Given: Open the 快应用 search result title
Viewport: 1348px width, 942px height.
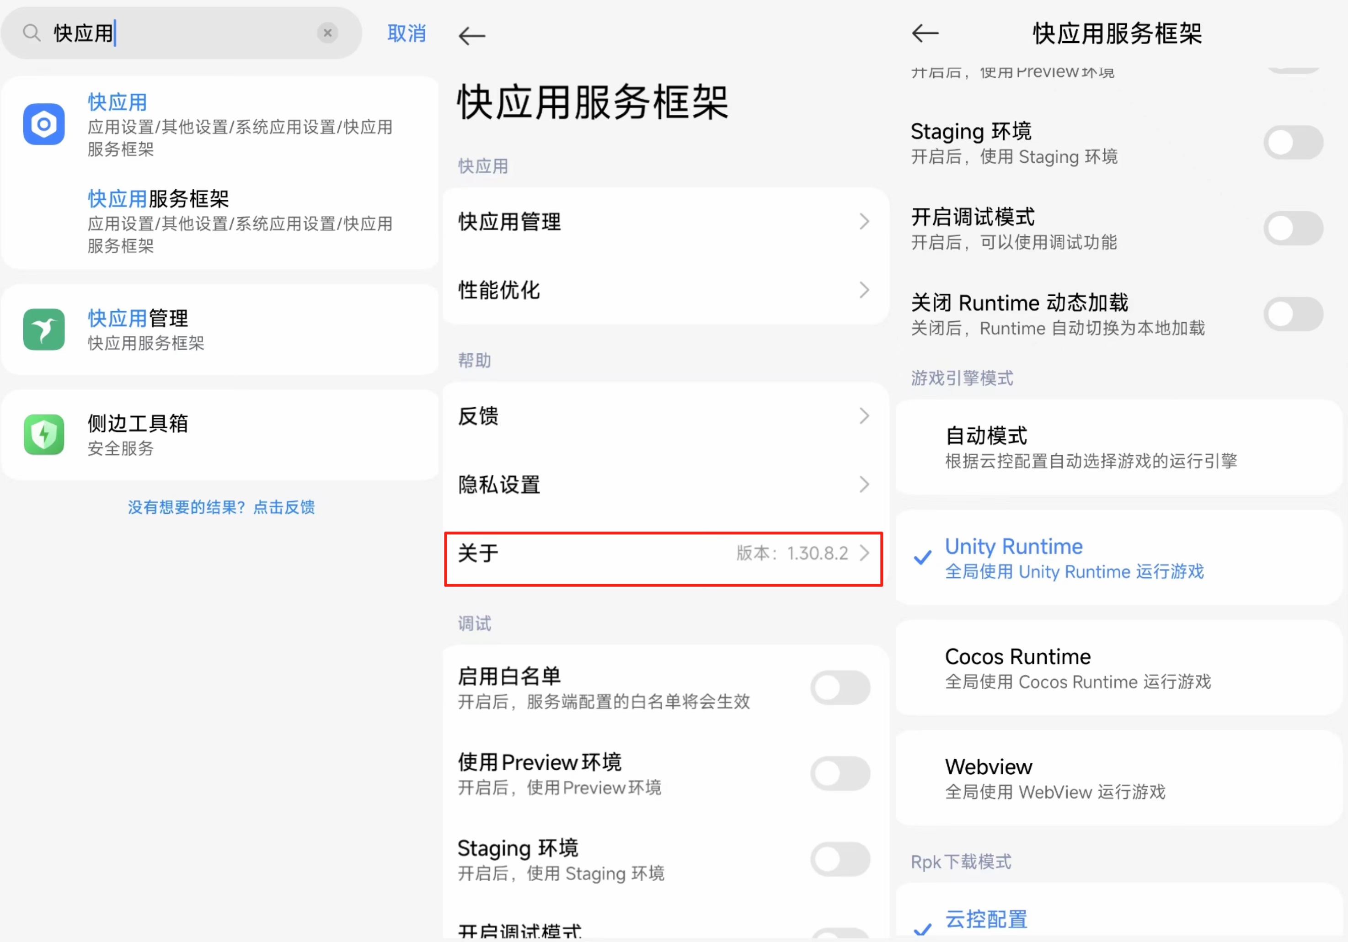Looking at the screenshot, I should point(118,103).
